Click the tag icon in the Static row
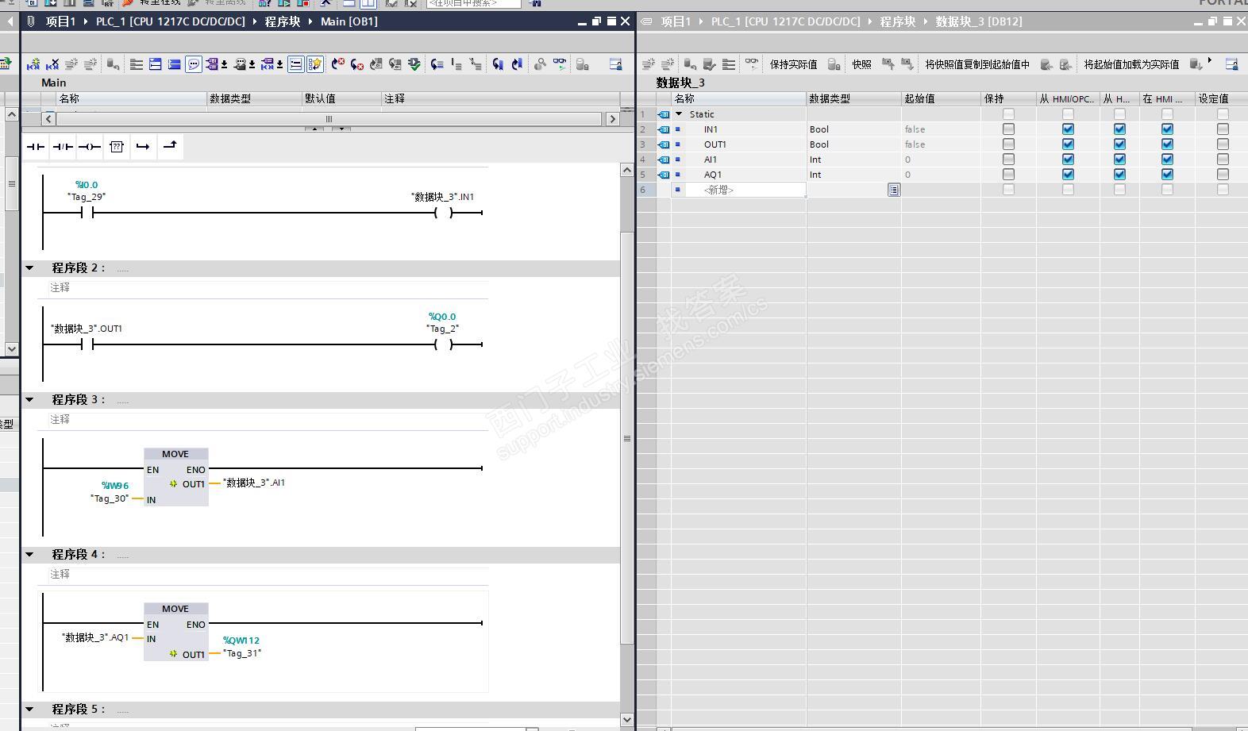 [x=664, y=114]
